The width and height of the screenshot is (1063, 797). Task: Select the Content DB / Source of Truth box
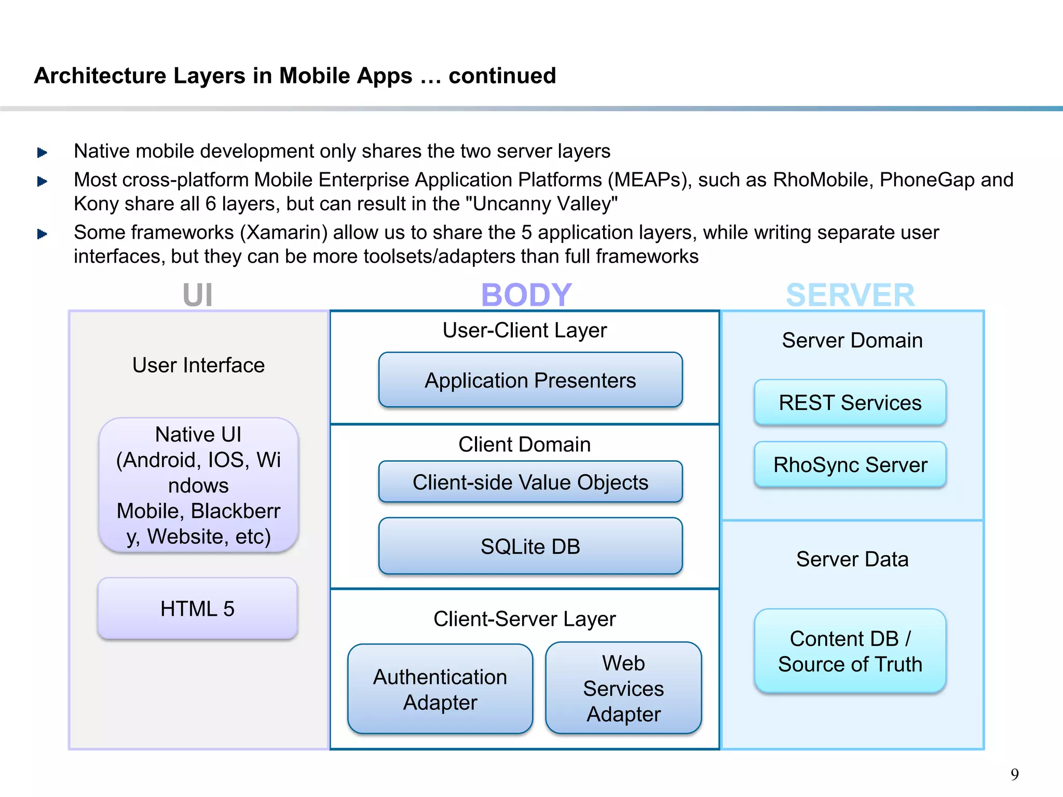850,651
